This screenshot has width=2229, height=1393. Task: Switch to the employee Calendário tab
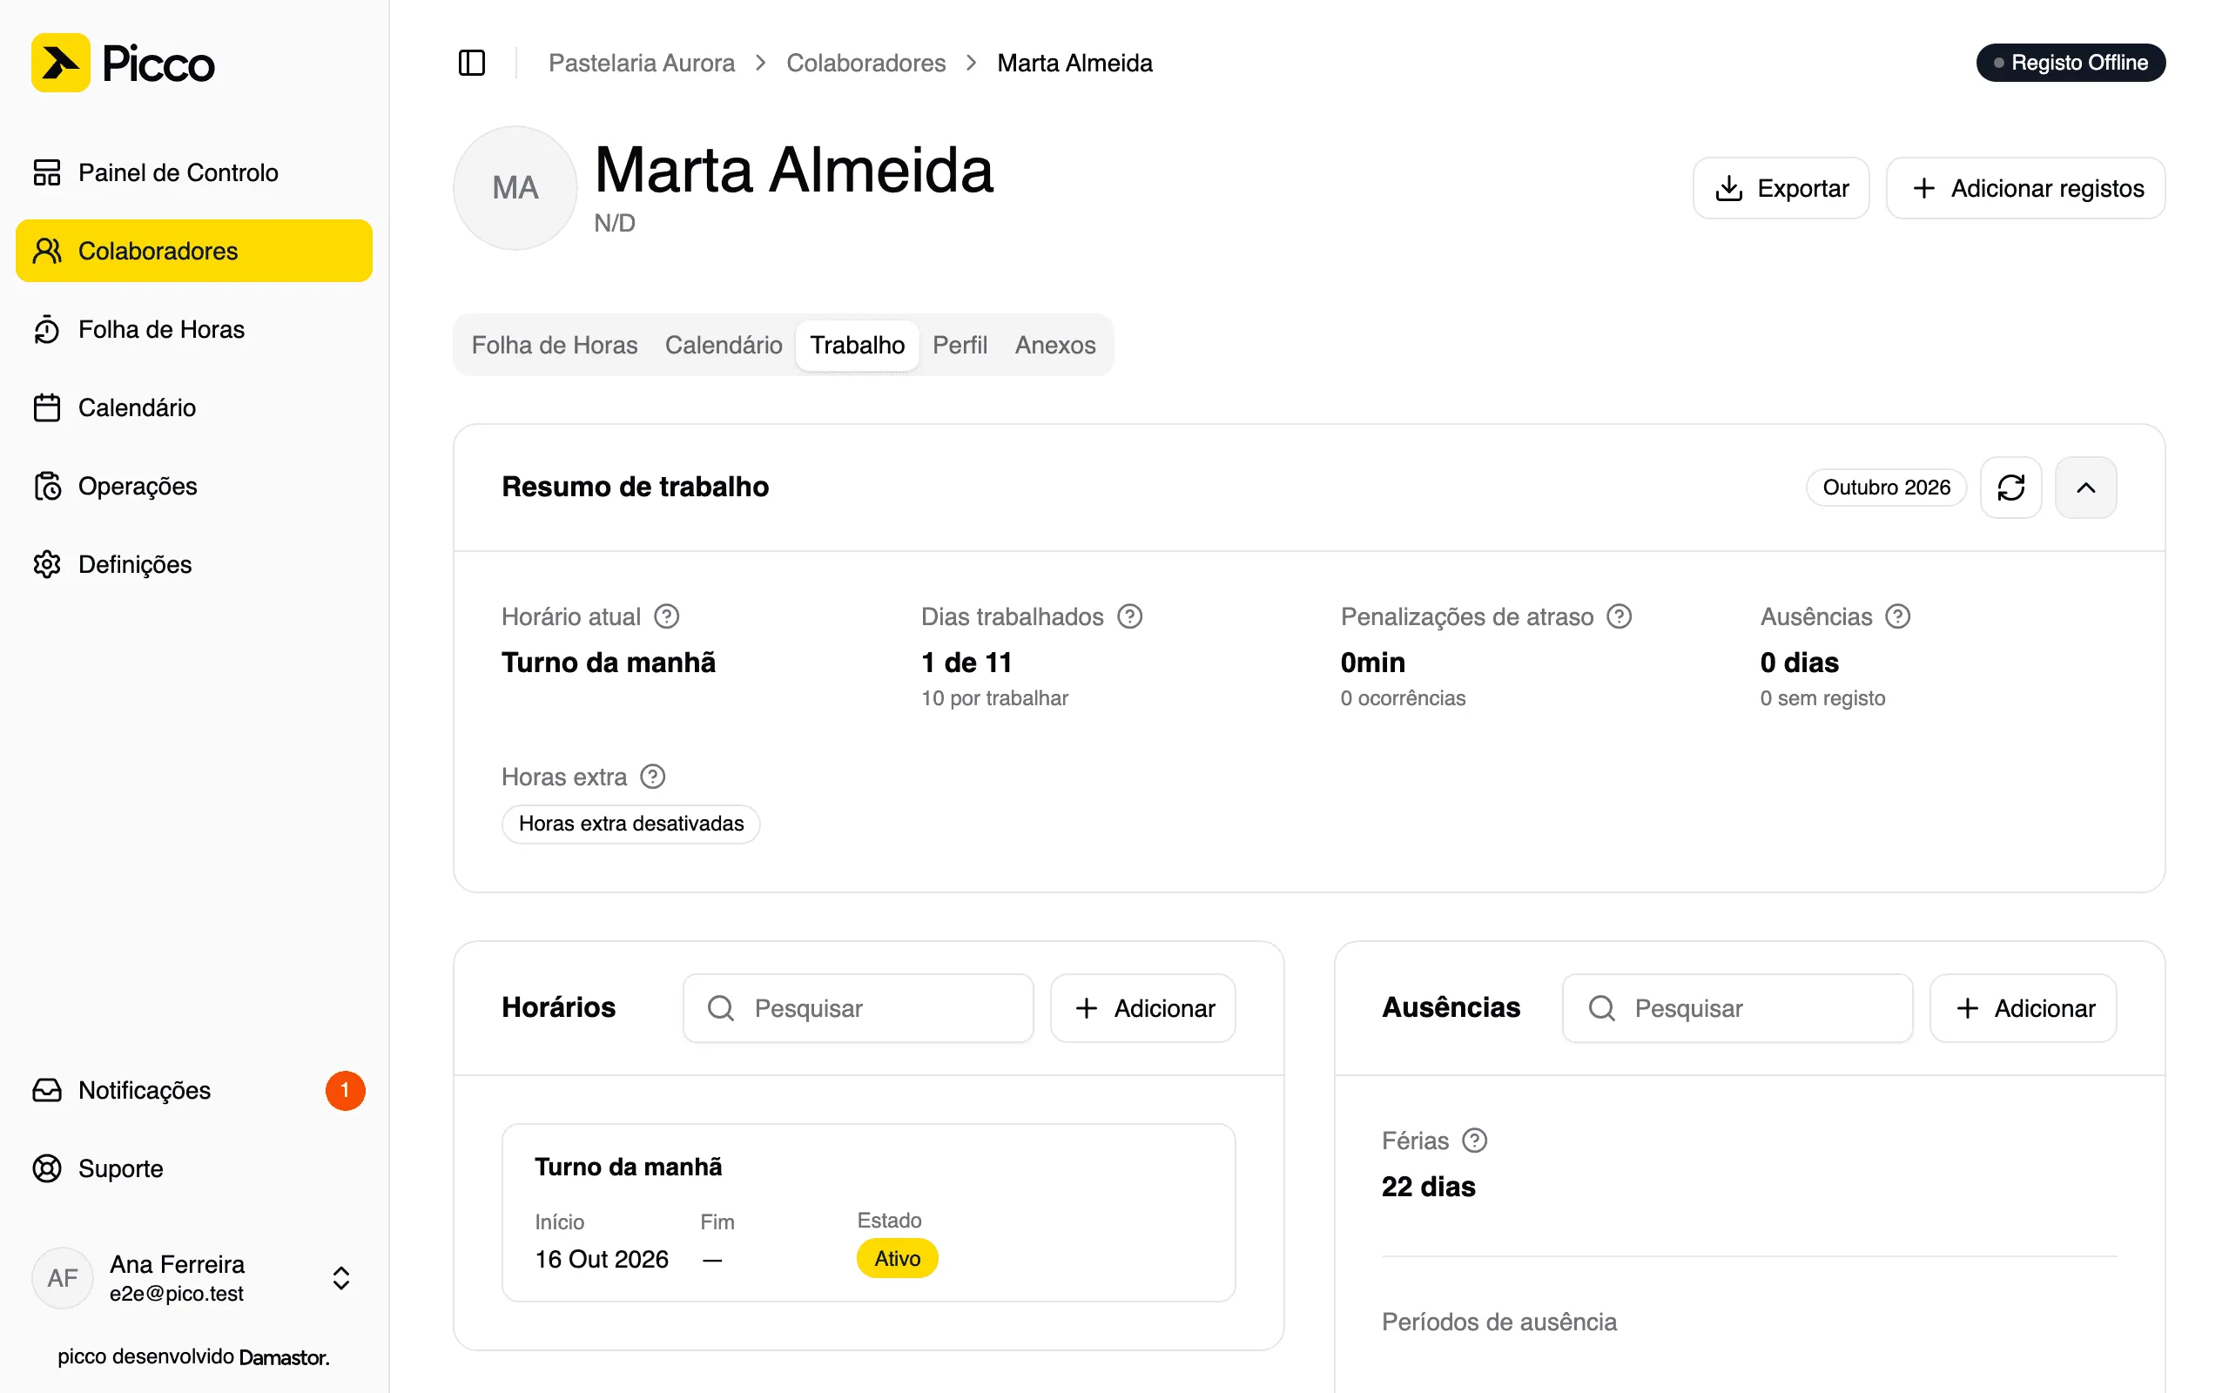click(723, 345)
